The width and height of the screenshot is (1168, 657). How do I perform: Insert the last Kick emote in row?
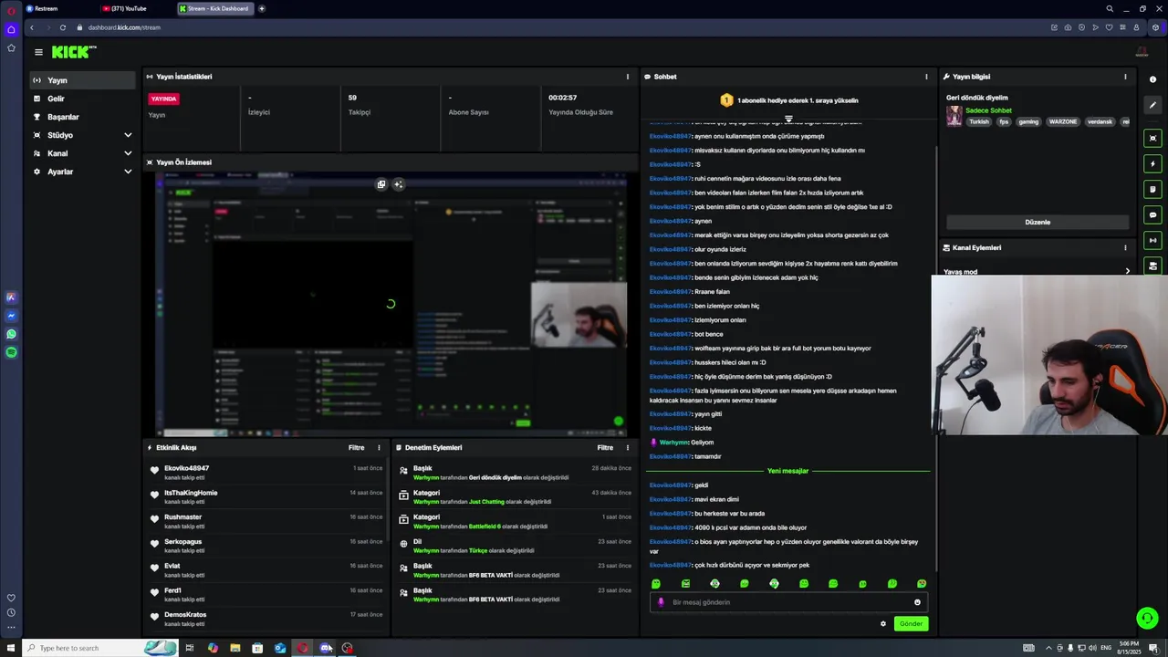point(922,584)
